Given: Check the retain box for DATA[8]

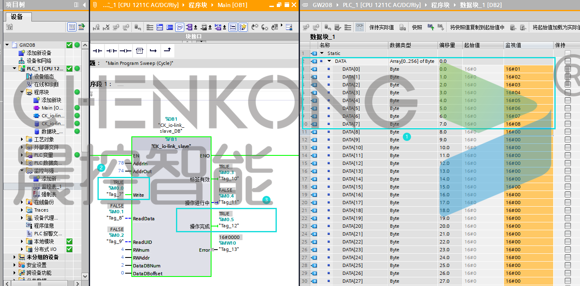Looking at the screenshot, I should [x=568, y=132].
